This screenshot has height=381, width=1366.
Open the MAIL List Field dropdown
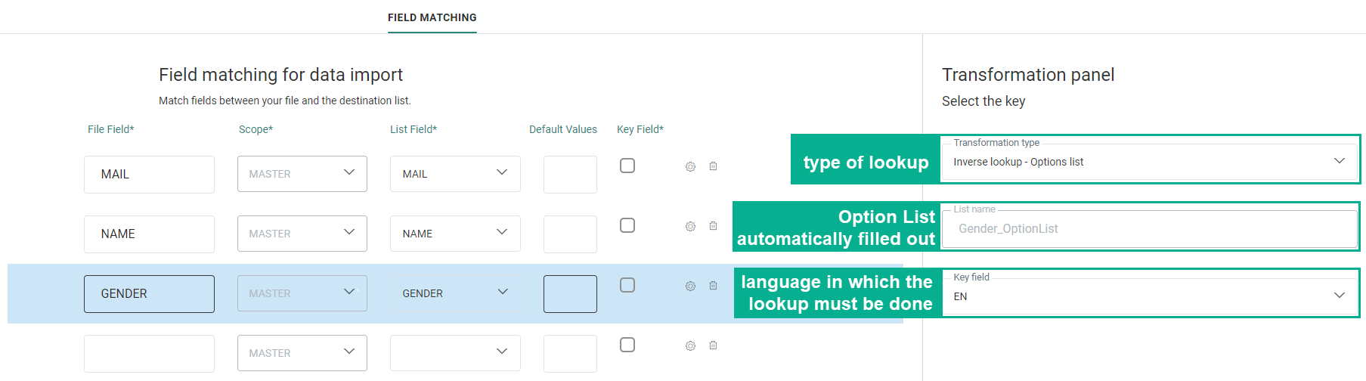[455, 174]
